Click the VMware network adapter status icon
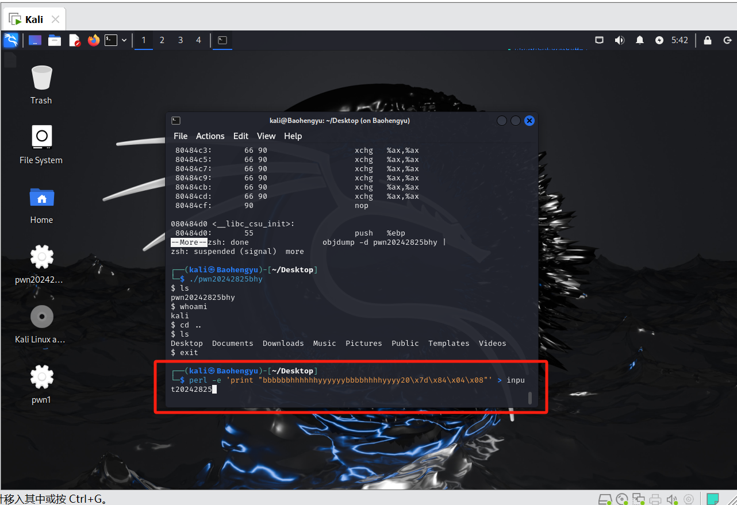This screenshot has height=505, width=737. (x=639, y=499)
